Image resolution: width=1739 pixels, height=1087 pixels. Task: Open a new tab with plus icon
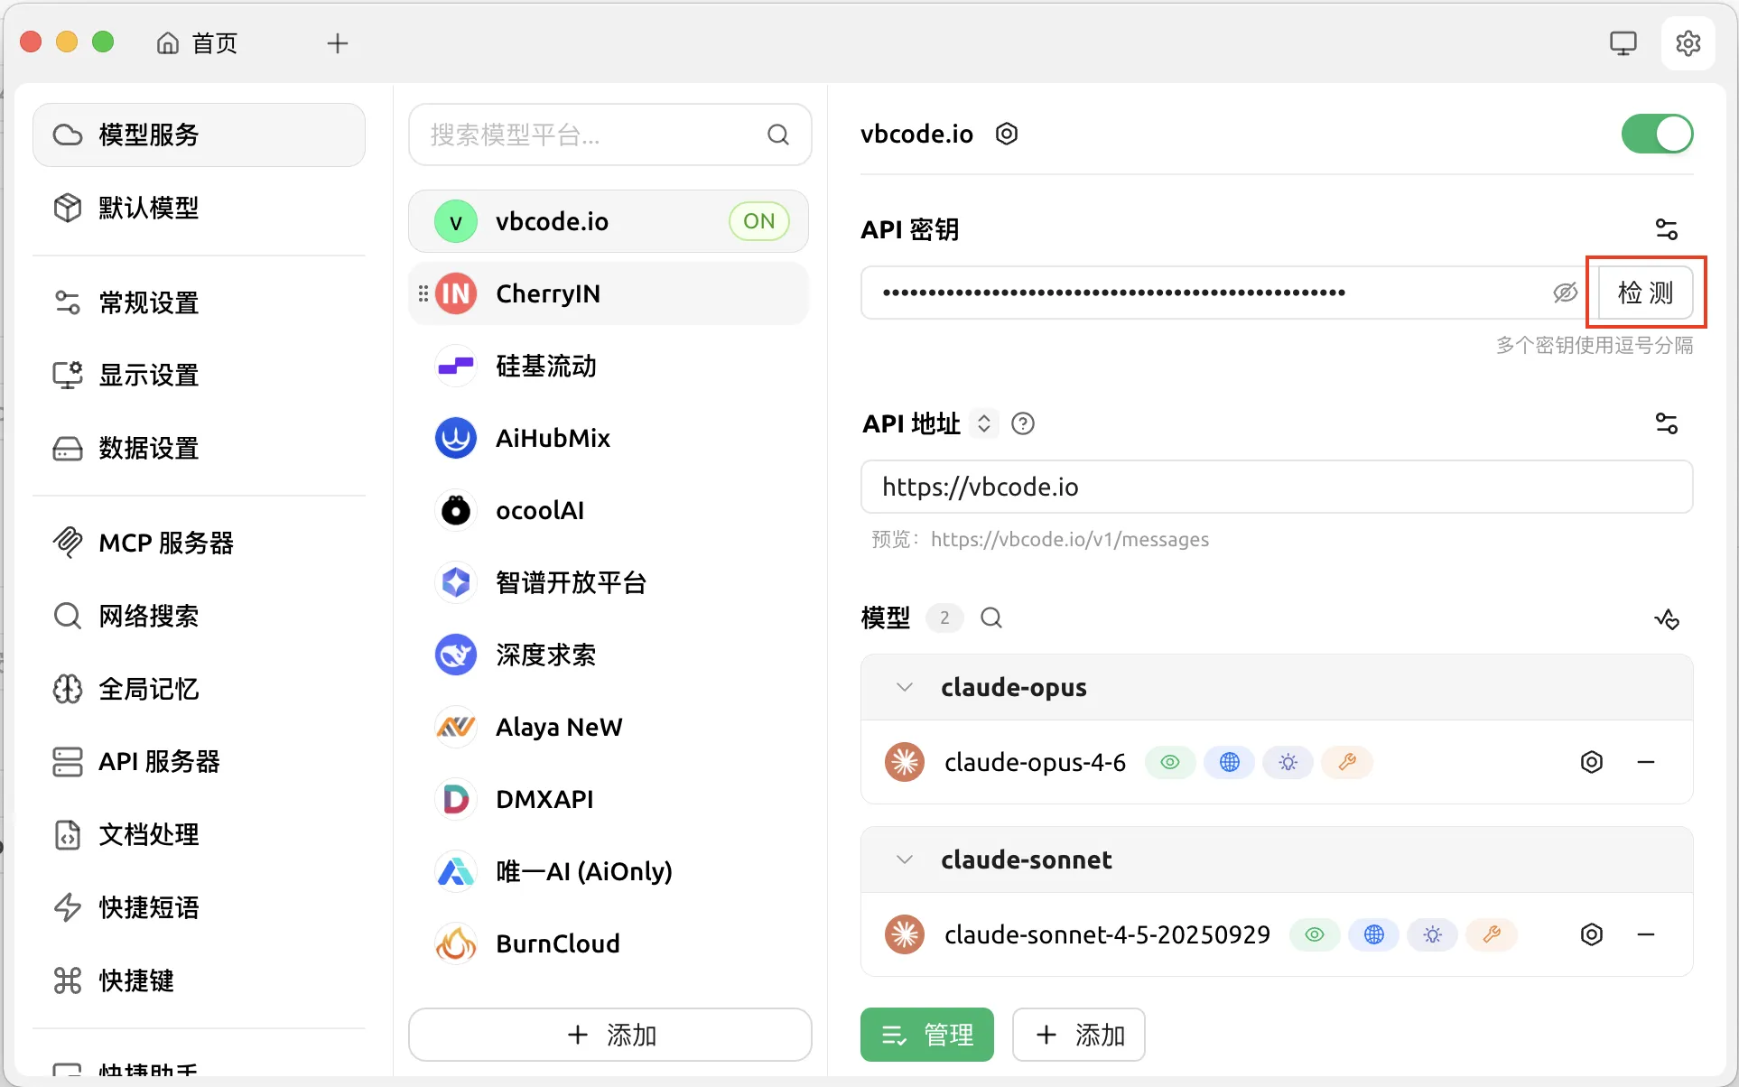click(x=337, y=43)
